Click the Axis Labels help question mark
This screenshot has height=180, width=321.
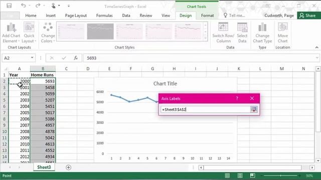237,98
